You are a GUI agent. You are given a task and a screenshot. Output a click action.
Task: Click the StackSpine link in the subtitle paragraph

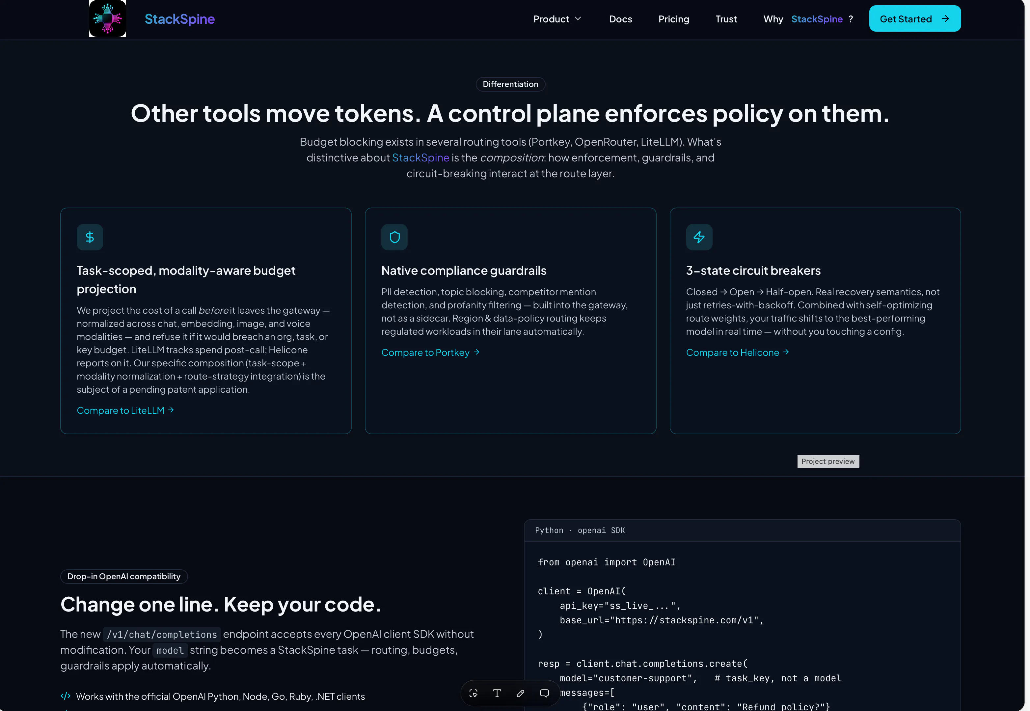pos(420,158)
